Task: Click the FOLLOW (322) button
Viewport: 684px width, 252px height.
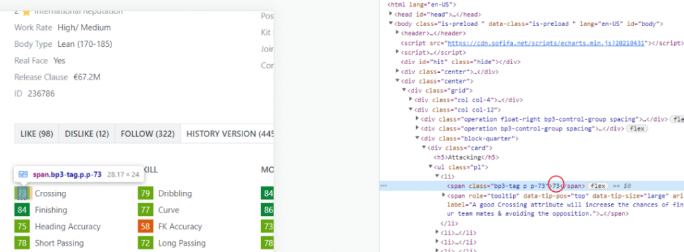Action: click(148, 134)
